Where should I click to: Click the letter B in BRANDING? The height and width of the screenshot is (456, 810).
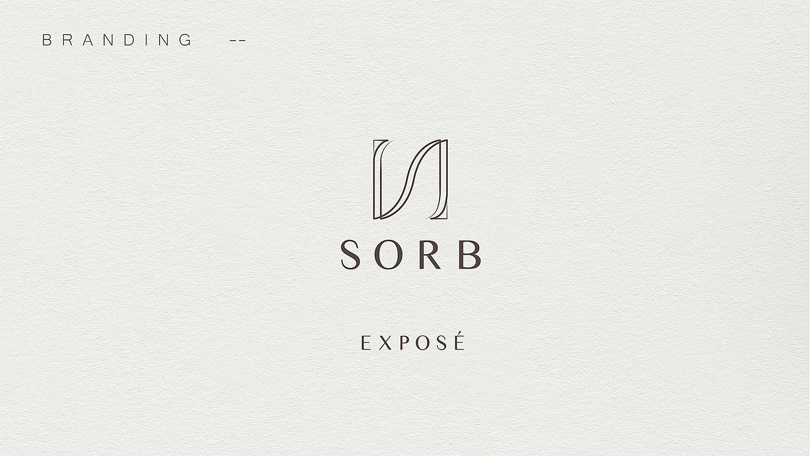click(x=47, y=40)
